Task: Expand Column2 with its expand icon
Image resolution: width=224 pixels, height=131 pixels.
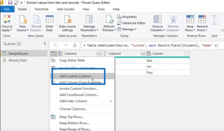Action: tap(143, 54)
